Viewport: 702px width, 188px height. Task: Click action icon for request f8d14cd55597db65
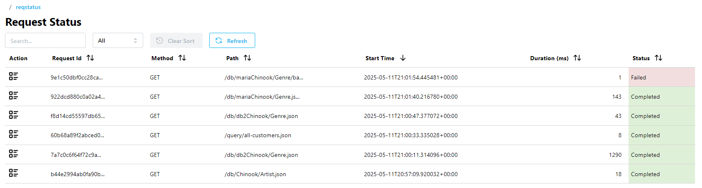(x=14, y=115)
